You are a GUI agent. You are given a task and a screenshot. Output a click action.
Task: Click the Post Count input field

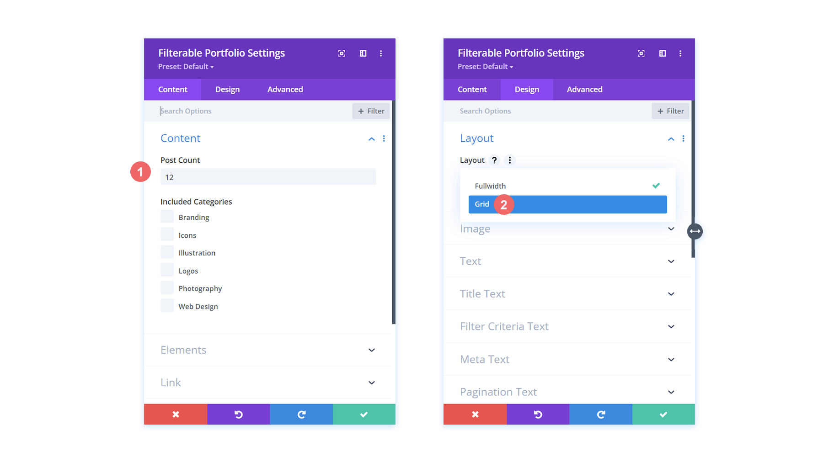268,177
